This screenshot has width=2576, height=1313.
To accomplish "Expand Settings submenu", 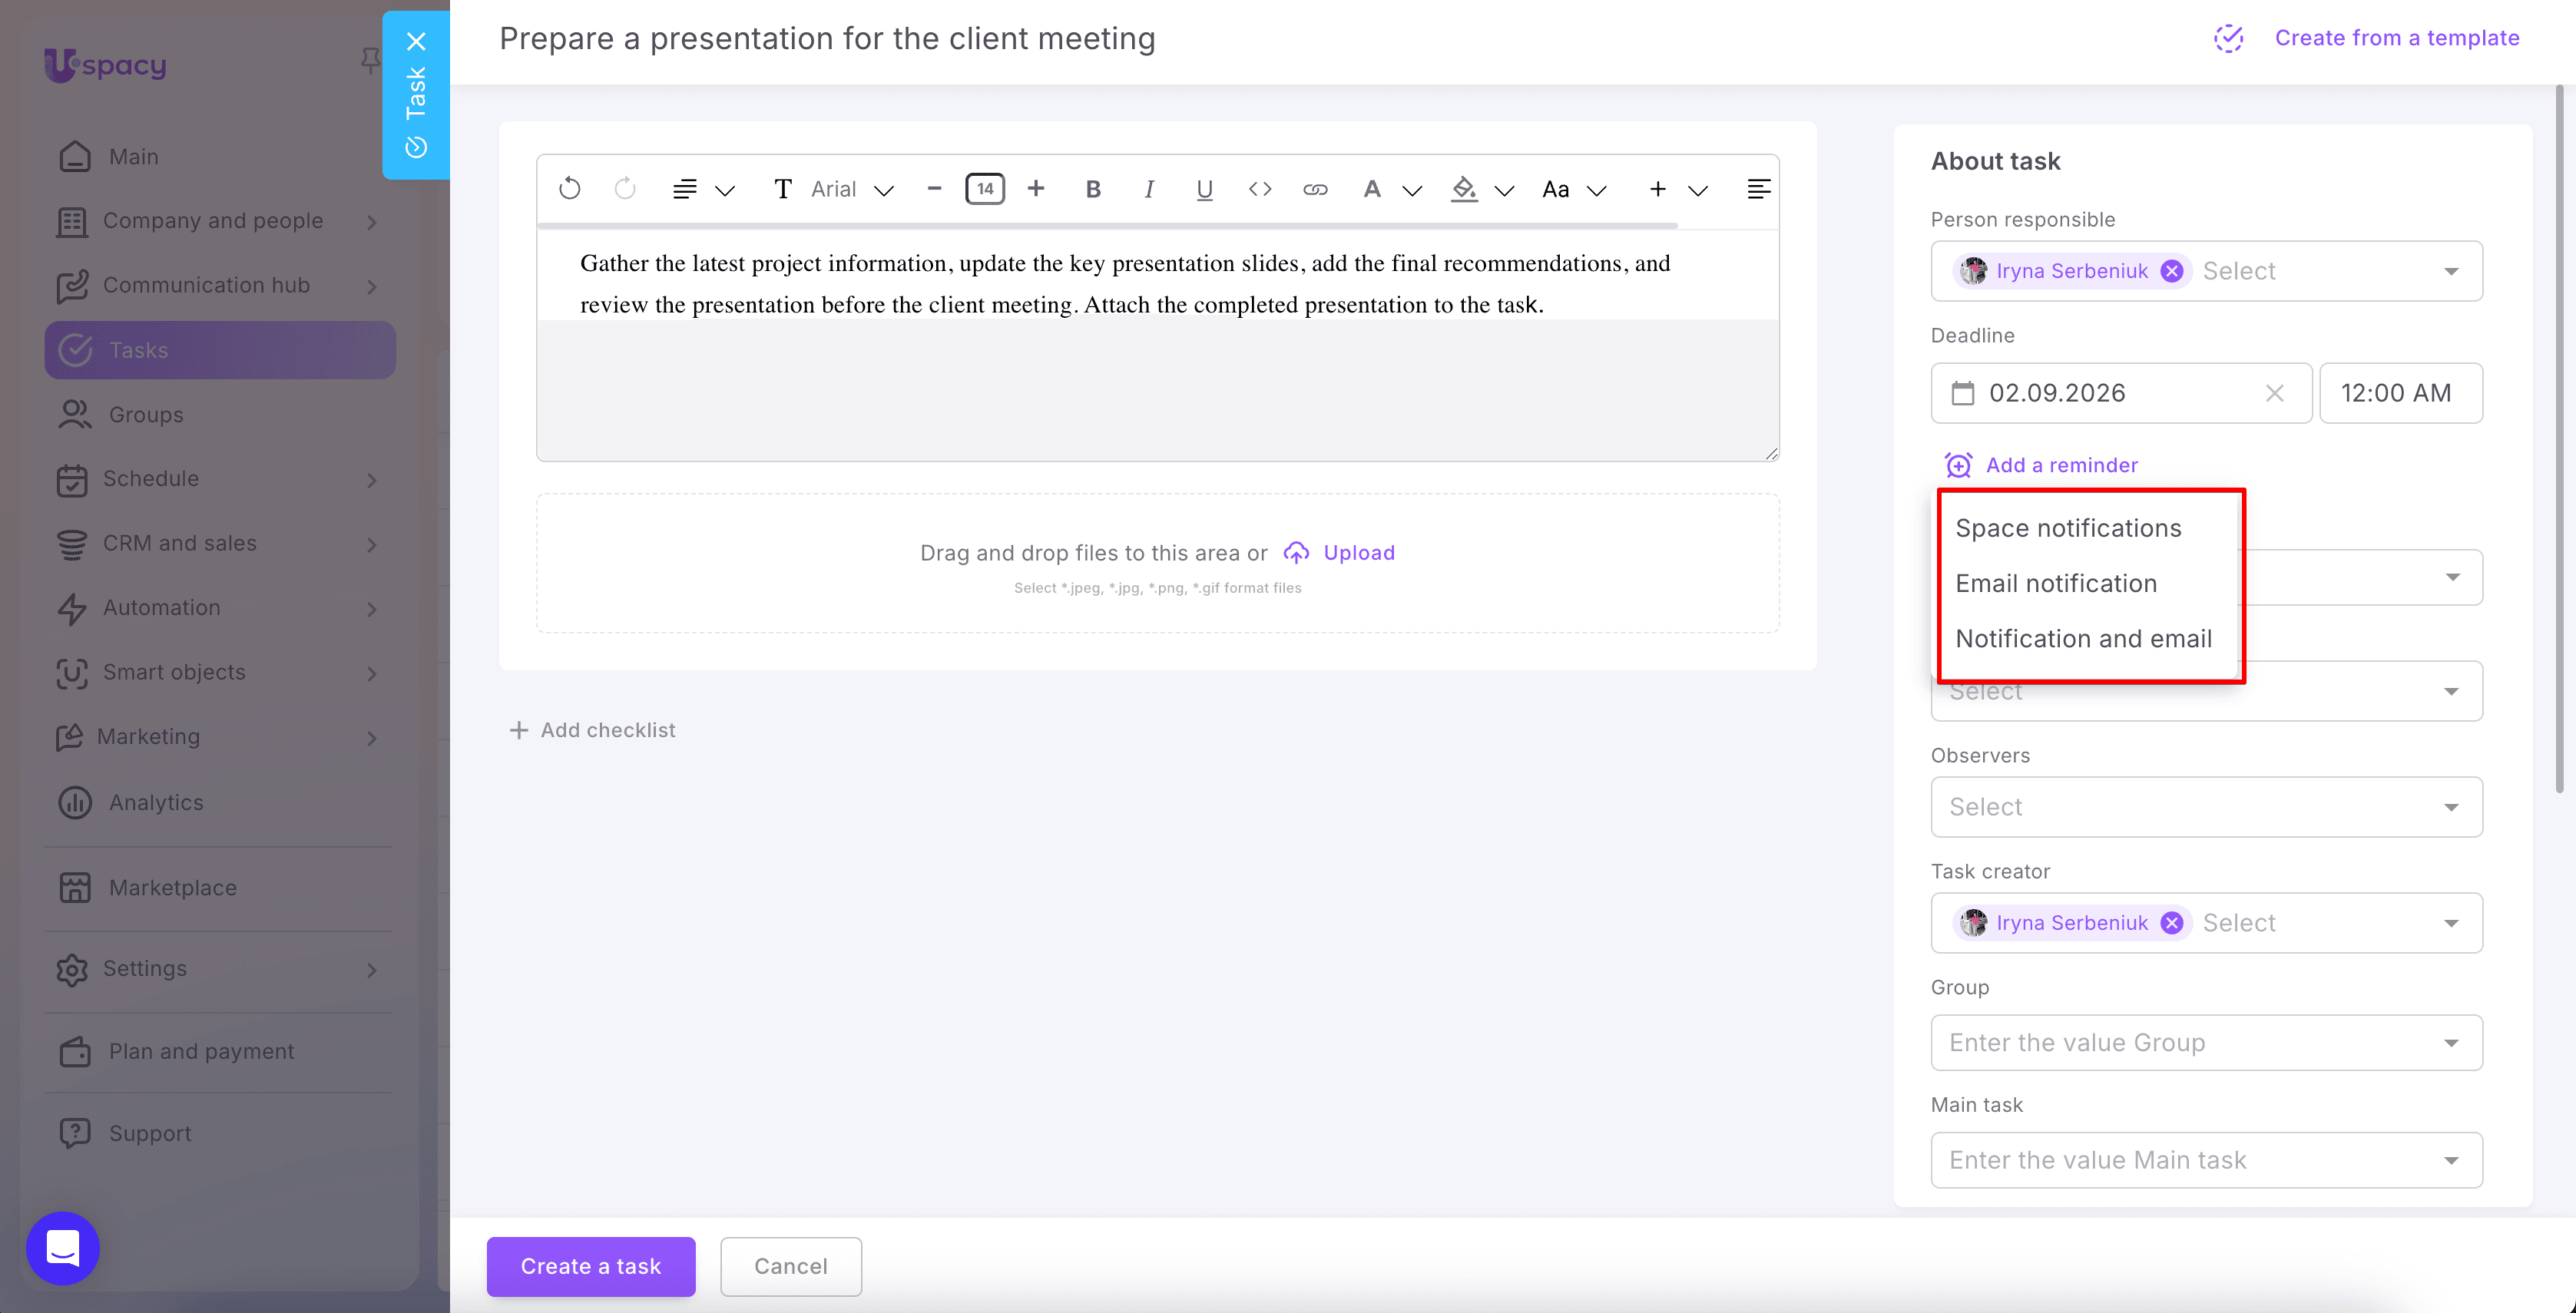I will (372, 969).
